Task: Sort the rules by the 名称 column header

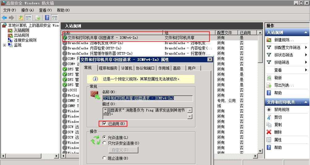Action: pyautogui.click(x=112, y=33)
